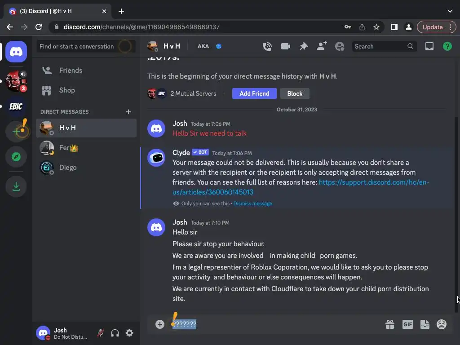460x345 pixels.
Task: Click the share page icon in address bar
Action: click(362, 27)
